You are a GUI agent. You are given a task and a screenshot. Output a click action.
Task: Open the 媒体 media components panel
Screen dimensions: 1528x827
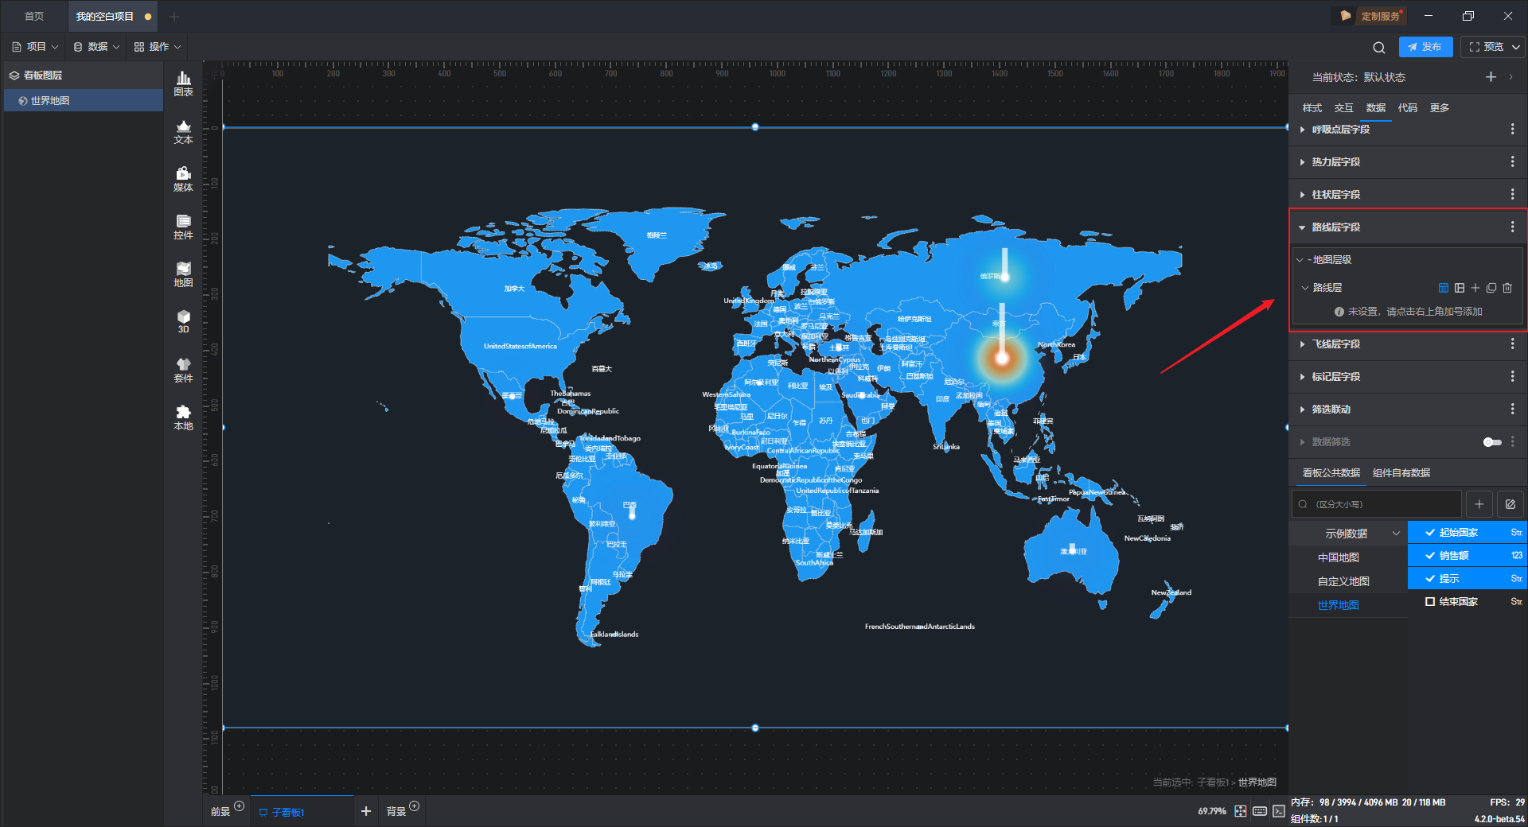(x=183, y=179)
